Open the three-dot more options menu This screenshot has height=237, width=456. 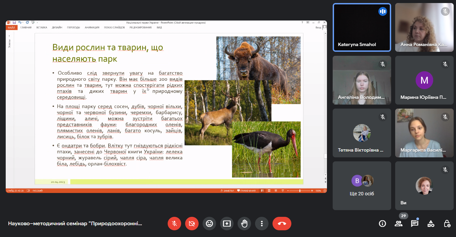(262, 224)
